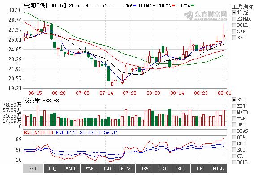Select the CCI bottom tab

pyautogui.click(x=163, y=169)
